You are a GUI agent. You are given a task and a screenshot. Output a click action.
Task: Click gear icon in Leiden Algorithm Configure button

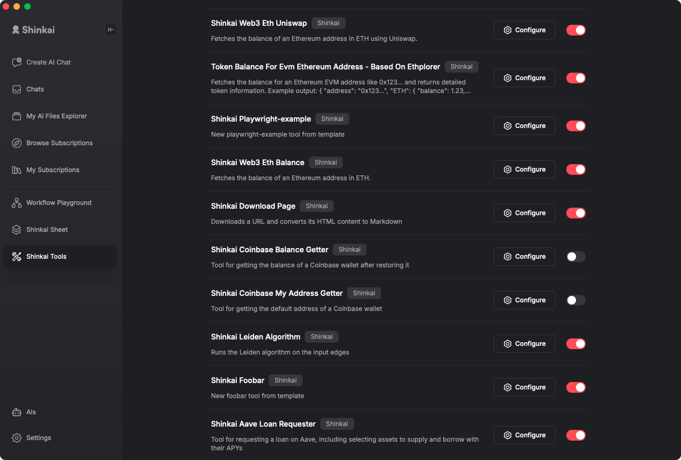[x=508, y=344]
